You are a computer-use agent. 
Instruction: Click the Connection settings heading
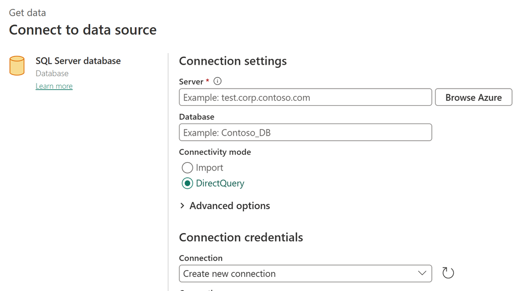[233, 61]
